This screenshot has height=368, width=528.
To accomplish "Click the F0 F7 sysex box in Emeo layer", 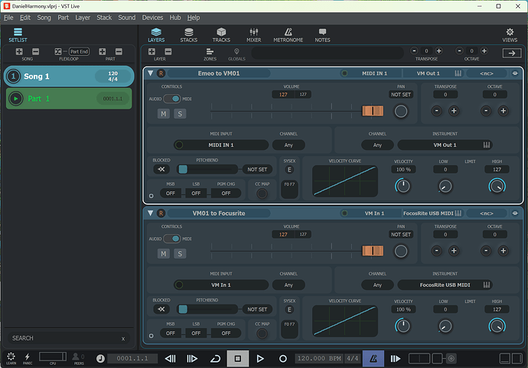I will pyautogui.click(x=289, y=190).
